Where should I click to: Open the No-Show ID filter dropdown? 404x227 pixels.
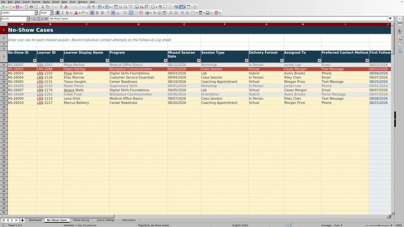tap(35, 61)
